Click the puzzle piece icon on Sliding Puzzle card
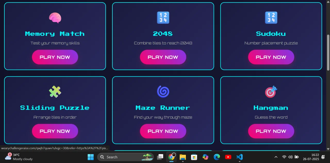The height and width of the screenshot is (163, 330). click(55, 92)
